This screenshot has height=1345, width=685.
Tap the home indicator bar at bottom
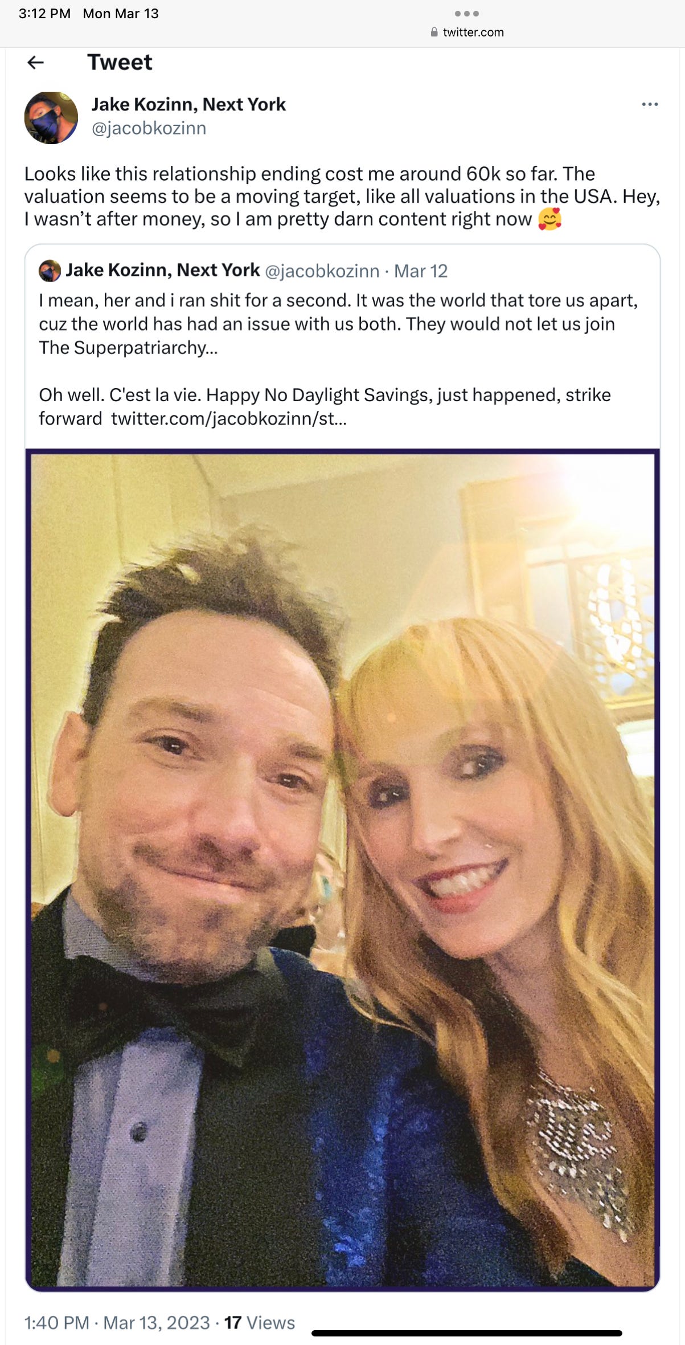point(467,1333)
